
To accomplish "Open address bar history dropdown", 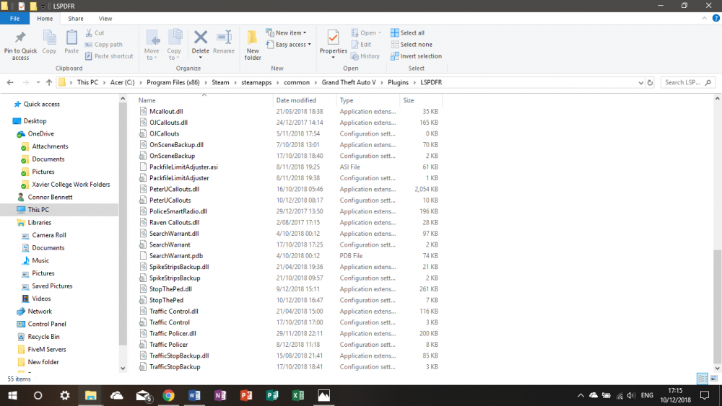I will pyautogui.click(x=641, y=82).
